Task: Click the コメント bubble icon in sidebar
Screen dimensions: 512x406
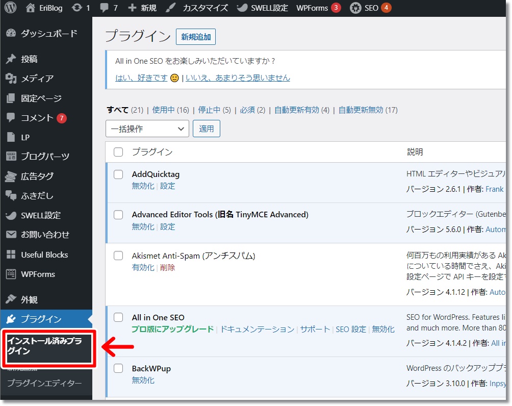Action: [11, 118]
